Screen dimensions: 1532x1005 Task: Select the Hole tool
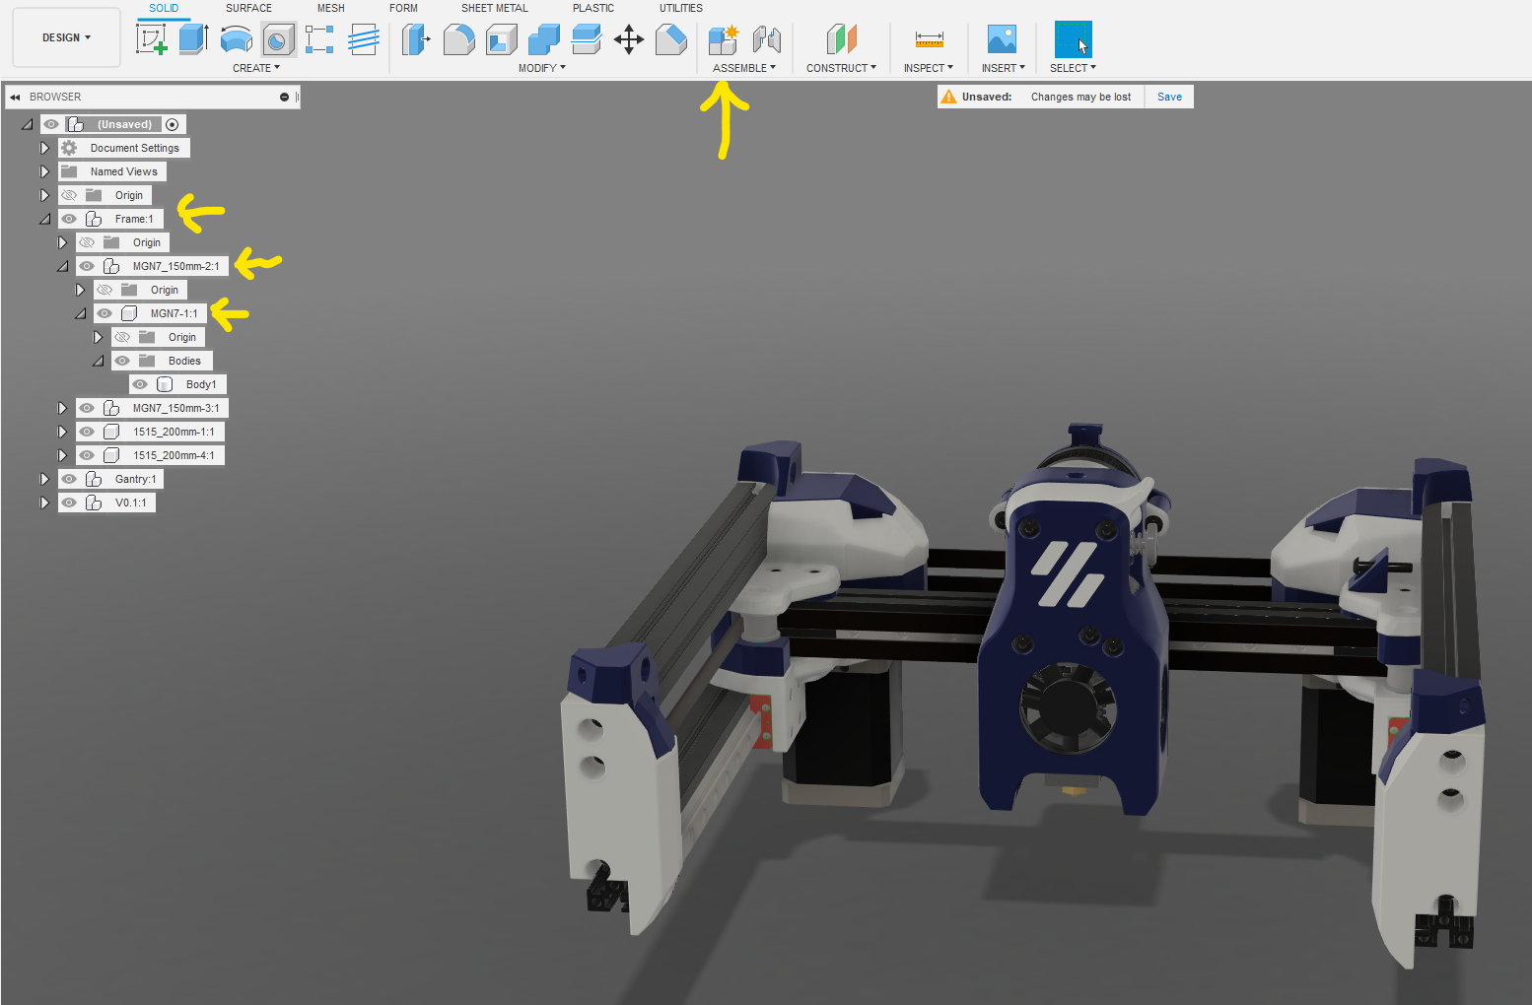tap(278, 39)
